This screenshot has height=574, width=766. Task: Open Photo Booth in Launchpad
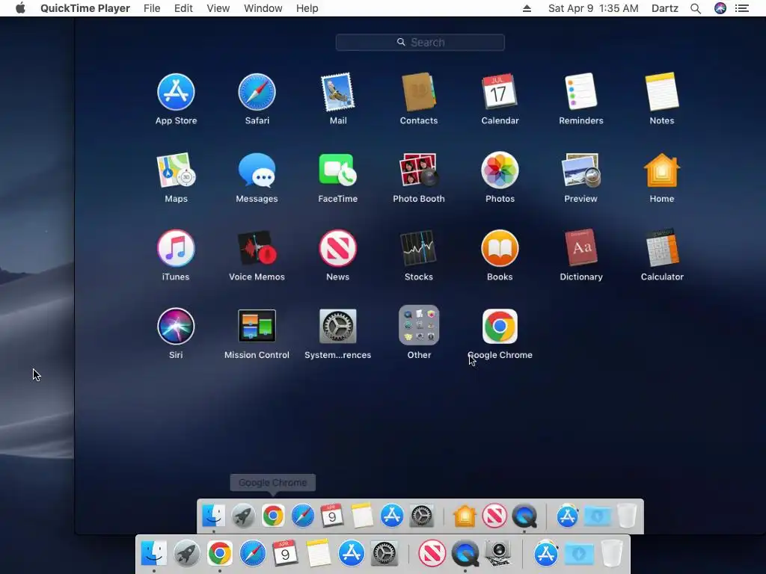(x=419, y=170)
